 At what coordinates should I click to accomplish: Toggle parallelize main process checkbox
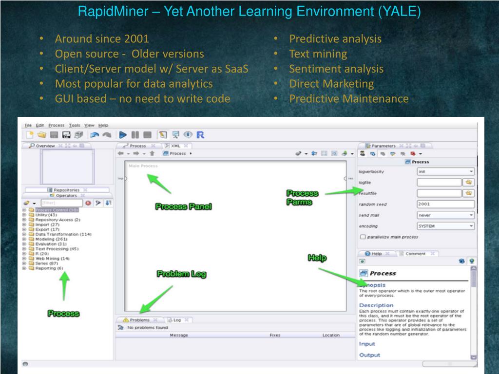coord(363,237)
